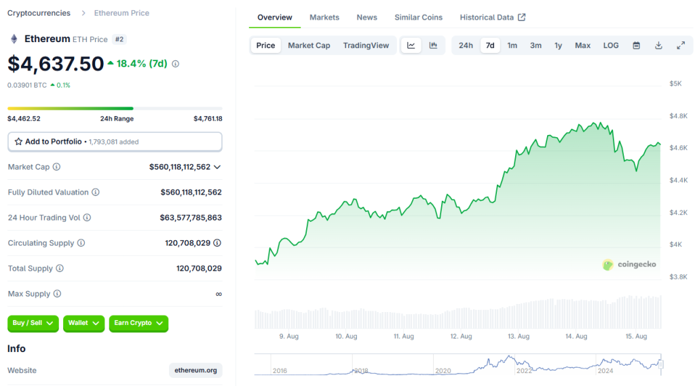This screenshot has width=695, height=386.
Task: Click the Ethereum Price breadcrumb text
Action: click(121, 13)
